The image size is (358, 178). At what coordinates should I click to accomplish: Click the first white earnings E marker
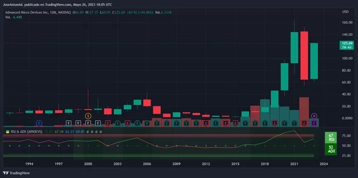click(69, 123)
